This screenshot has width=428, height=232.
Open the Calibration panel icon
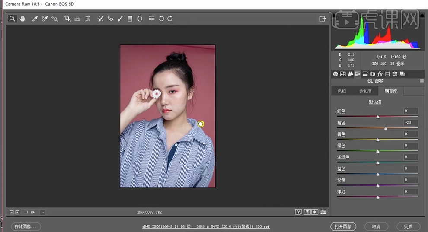387,74
